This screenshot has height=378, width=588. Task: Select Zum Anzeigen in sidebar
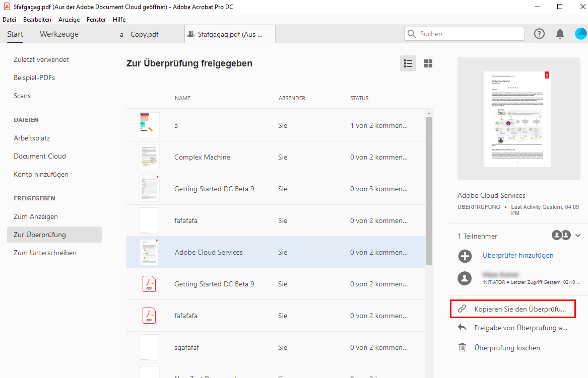pos(36,216)
